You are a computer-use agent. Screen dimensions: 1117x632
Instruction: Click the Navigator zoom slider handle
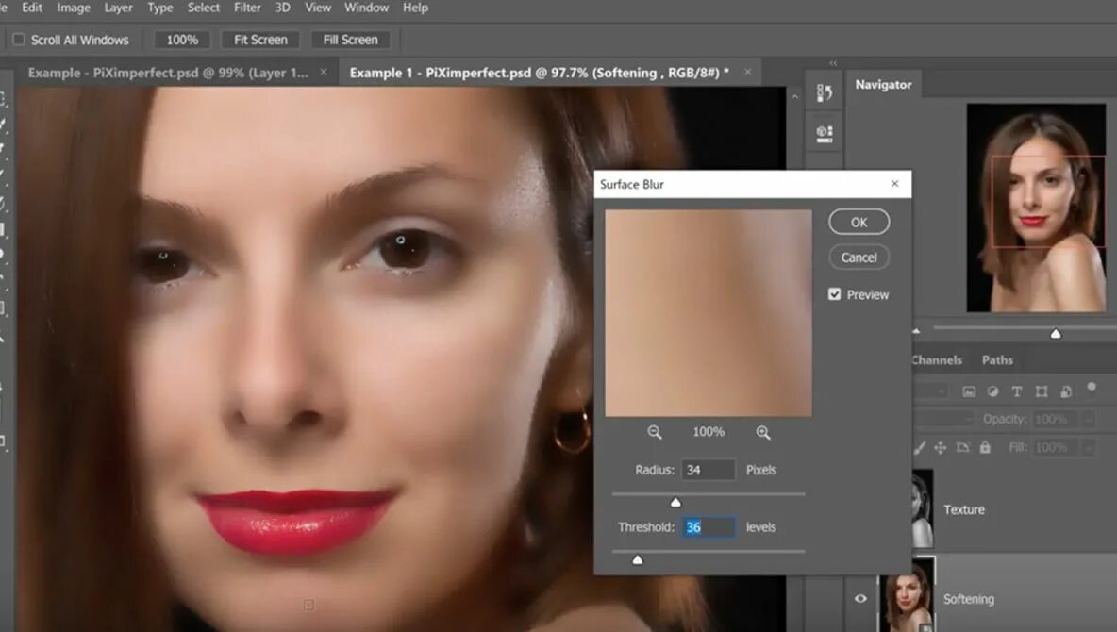[1056, 334]
